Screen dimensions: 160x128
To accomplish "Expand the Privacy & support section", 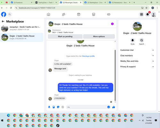I will [137, 67].
